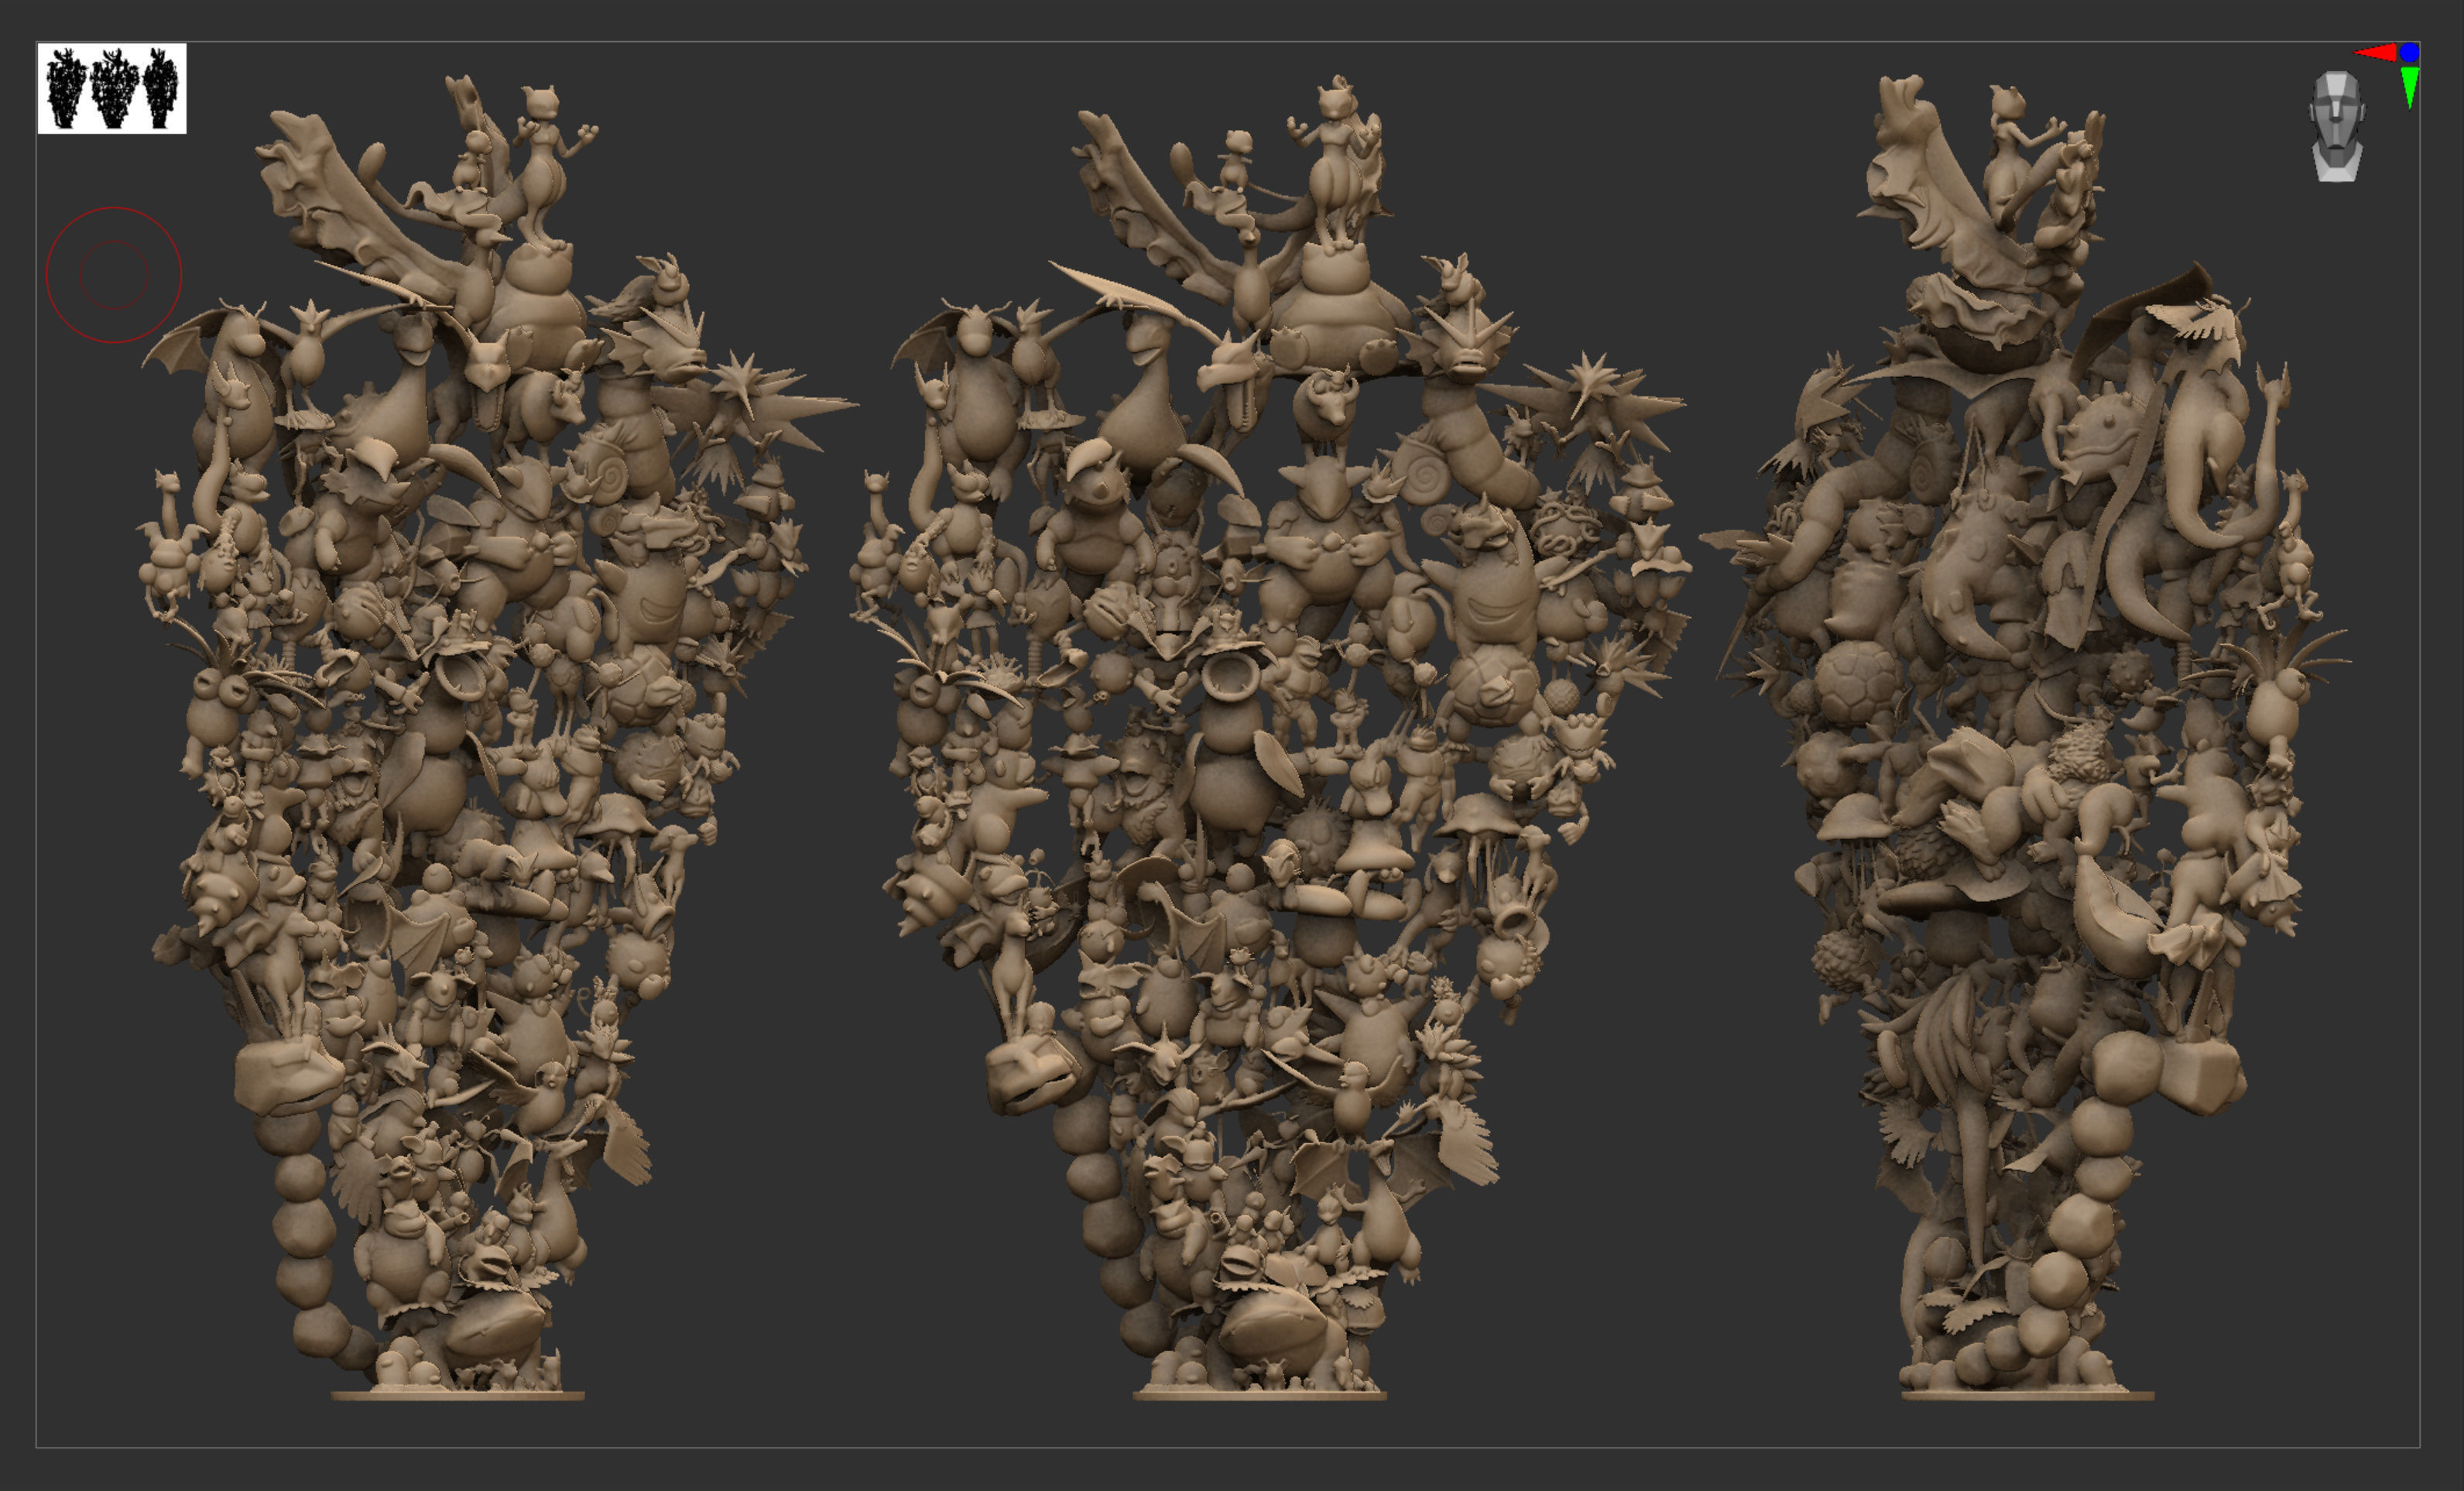Click the round base of right sculpture
The image size is (2464, 1491).
[2027, 1394]
